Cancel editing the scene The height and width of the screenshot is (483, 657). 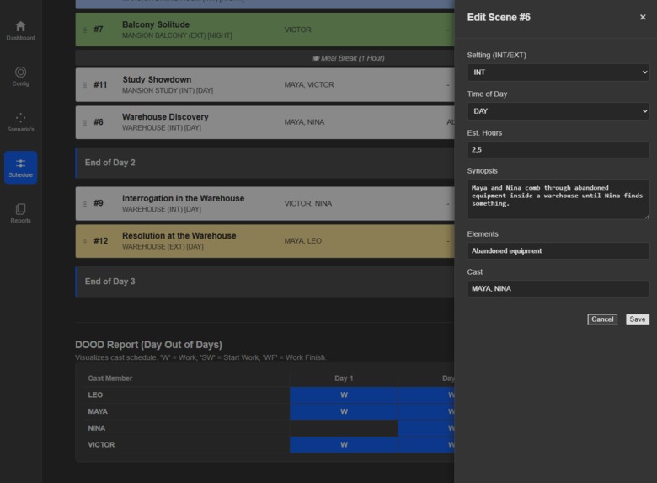pos(602,319)
